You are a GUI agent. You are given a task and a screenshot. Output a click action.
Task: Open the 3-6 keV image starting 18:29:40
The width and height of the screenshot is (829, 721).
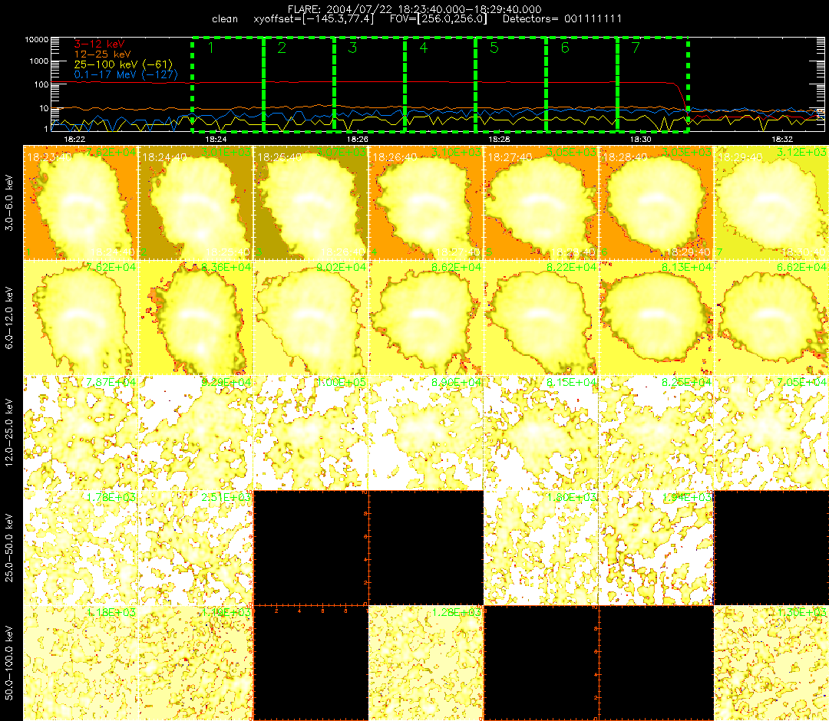771,202
